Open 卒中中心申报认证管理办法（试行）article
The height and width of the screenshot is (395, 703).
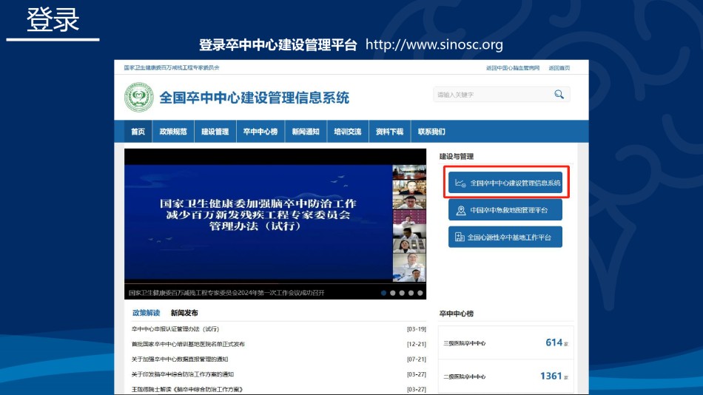click(175, 329)
